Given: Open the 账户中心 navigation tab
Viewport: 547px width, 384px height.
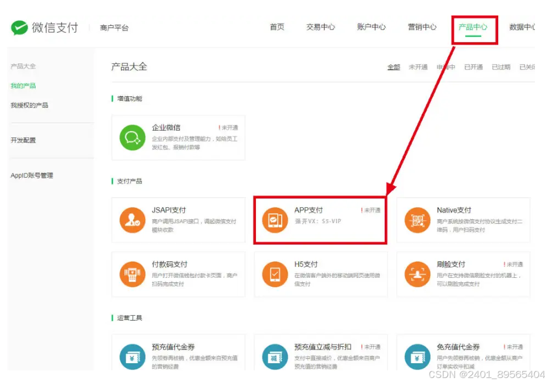Looking at the screenshot, I should [x=372, y=27].
